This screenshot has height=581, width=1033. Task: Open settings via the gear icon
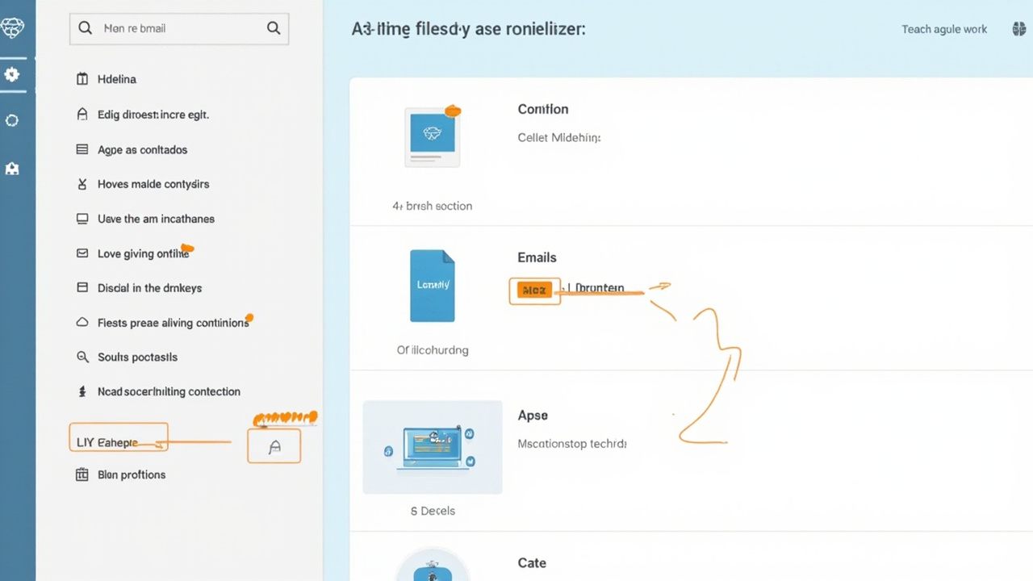12,74
